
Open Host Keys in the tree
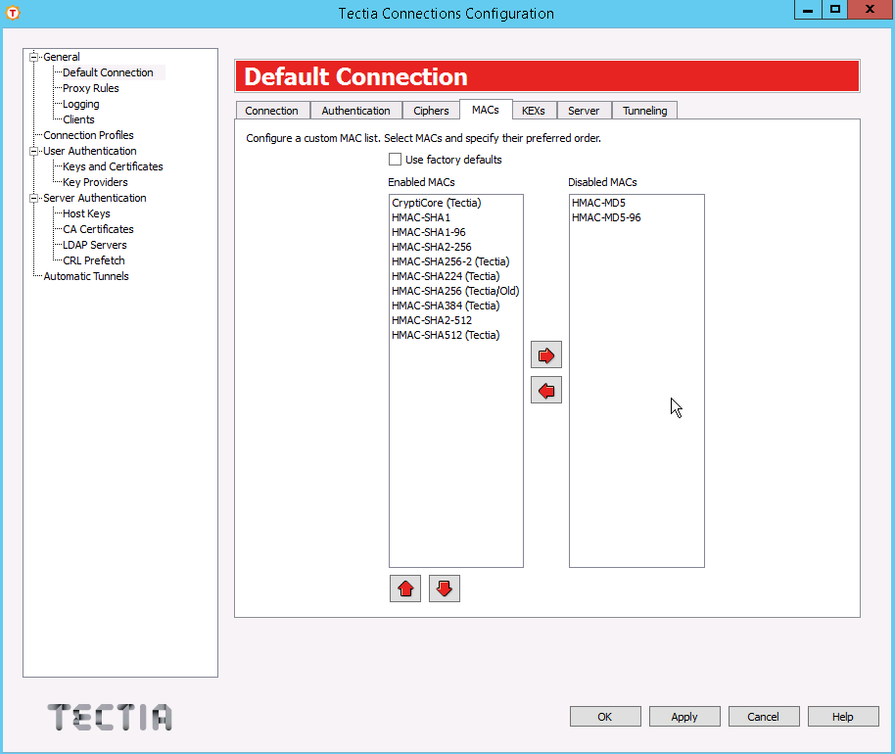pos(86,213)
